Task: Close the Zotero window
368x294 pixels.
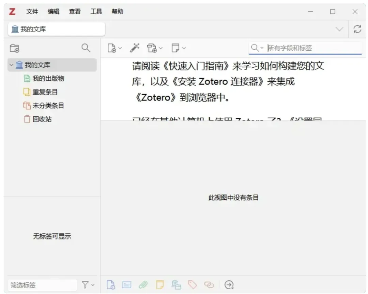Action: pyautogui.click(x=355, y=12)
